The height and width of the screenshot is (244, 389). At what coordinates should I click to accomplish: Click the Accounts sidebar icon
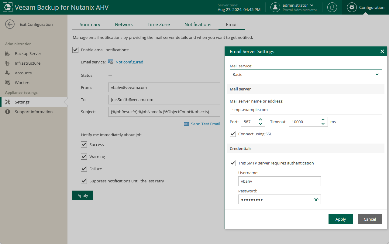click(x=8, y=73)
